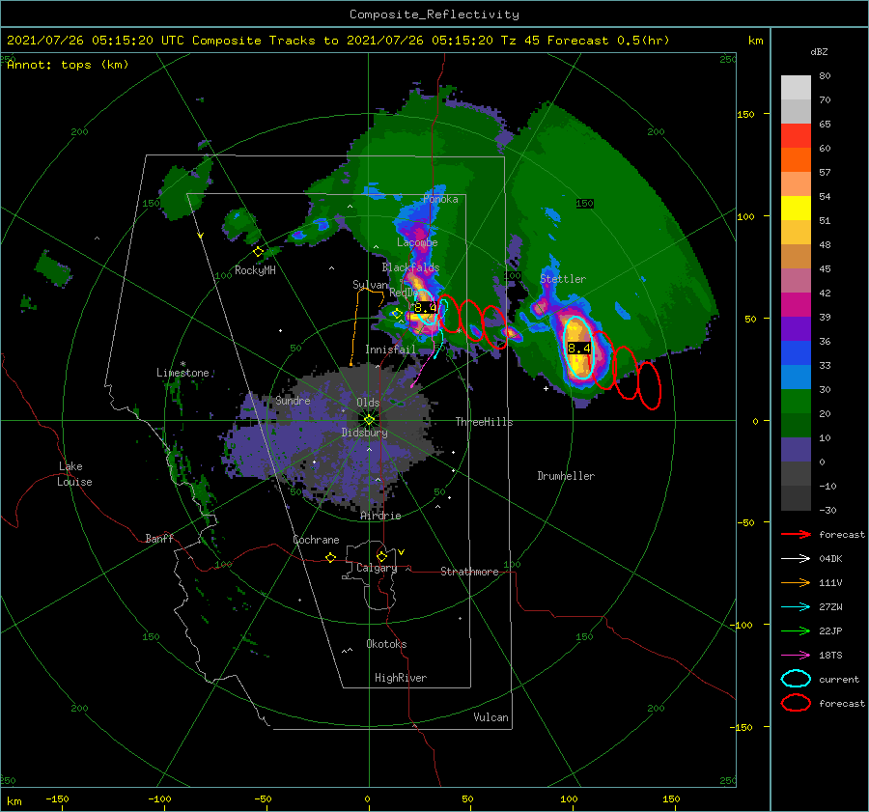This screenshot has width=869, height=812.
Task: Click the Sundre town label
Action: point(293,401)
